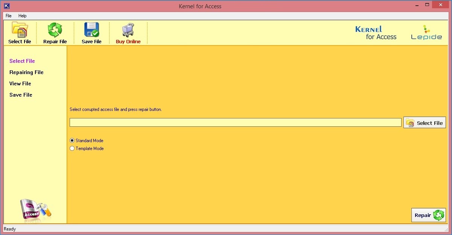Open the File menu
Image resolution: width=452 pixels, height=235 pixels.
[x=9, y=16]
